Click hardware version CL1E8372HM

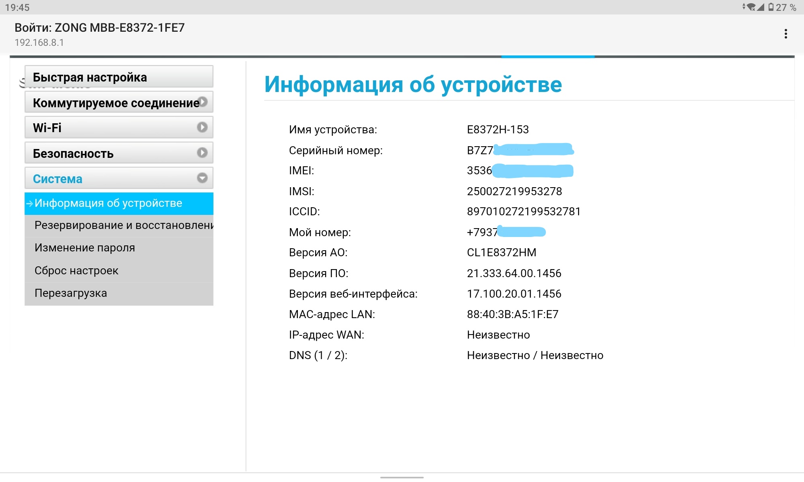(x=501, y=252)
